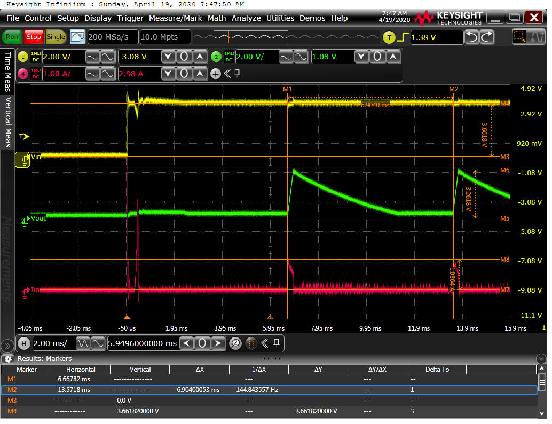The image size is (552, 424).
Task: Click the Single acquisition button
Action: [x=56, y=37]
